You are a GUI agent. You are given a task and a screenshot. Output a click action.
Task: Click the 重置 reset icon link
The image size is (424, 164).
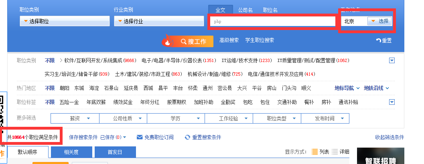[383, 40]
